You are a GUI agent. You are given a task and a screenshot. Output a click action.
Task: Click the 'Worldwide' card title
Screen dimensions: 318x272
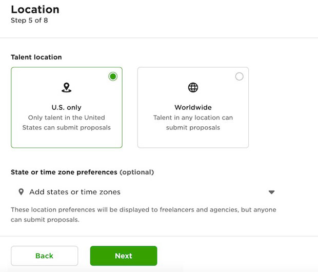(193, 108)
